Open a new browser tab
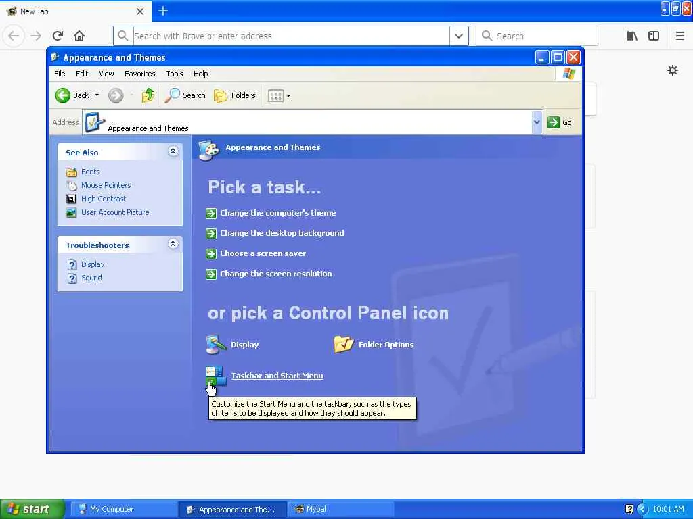 163,11
